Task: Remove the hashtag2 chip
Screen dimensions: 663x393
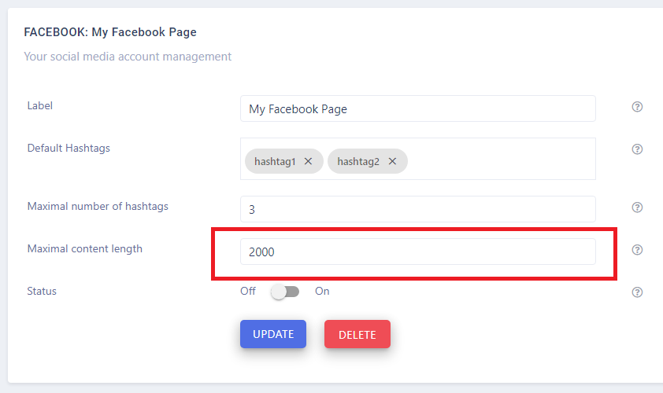Action: click(392, 161)
